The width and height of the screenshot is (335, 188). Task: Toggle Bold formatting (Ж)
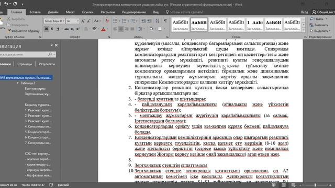point(47,29)
